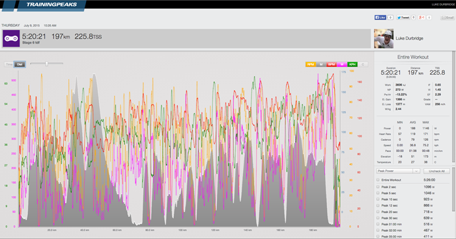Click the 225.8 TSS header value

(88, 36)
